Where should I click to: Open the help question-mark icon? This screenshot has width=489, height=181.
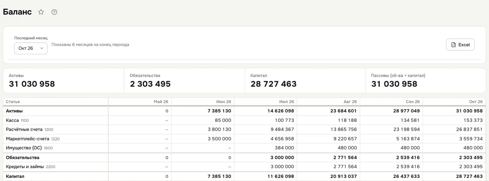[x=54, y=12]
